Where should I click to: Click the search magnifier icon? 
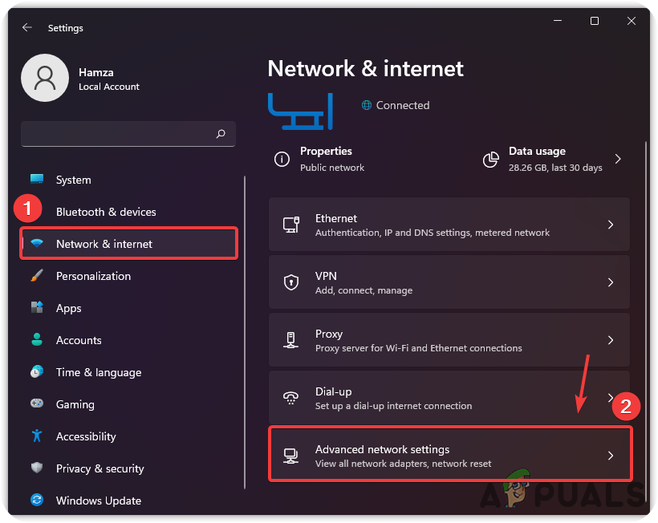221,134
